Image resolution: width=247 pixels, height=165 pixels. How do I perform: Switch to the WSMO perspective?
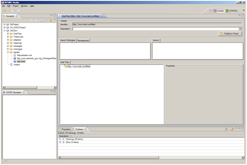[x=218, y=11]
